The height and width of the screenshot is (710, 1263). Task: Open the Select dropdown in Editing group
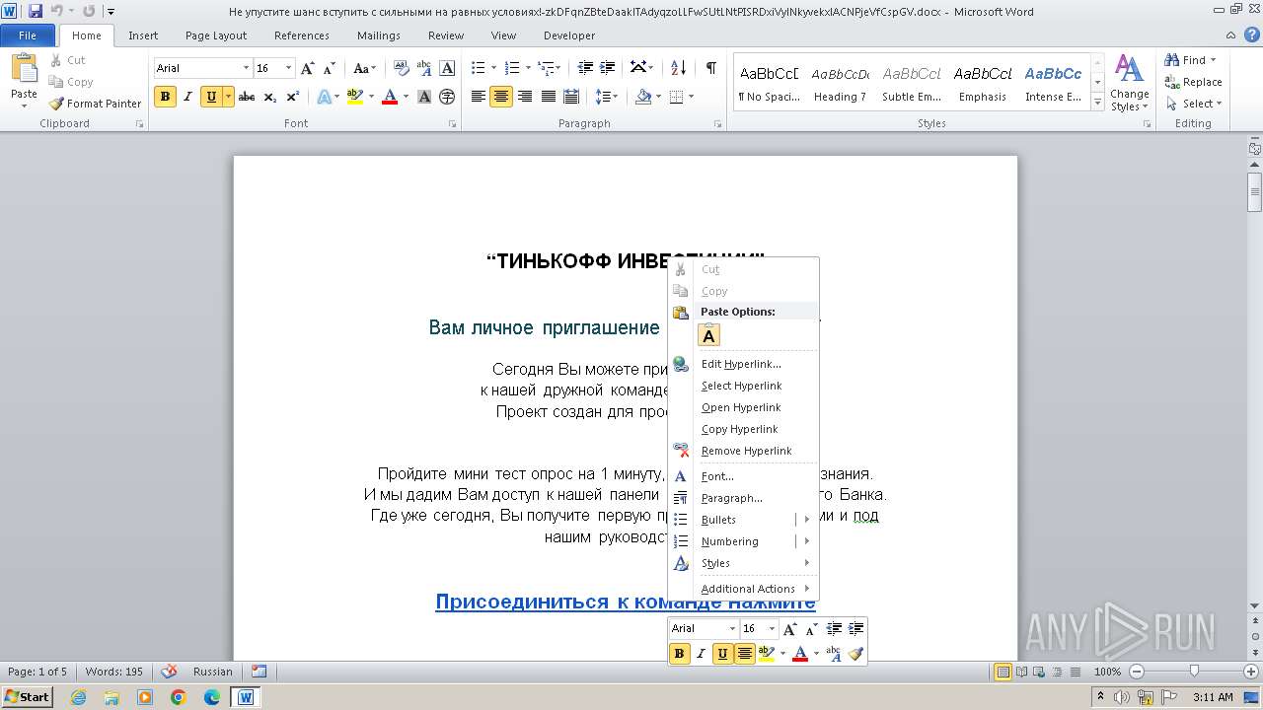(1194, 104)
